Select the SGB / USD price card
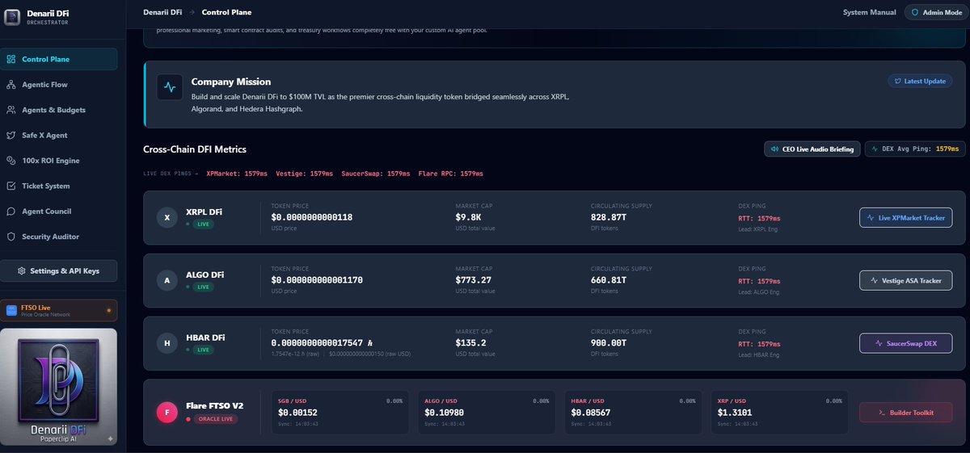 [x=340, y=413]
